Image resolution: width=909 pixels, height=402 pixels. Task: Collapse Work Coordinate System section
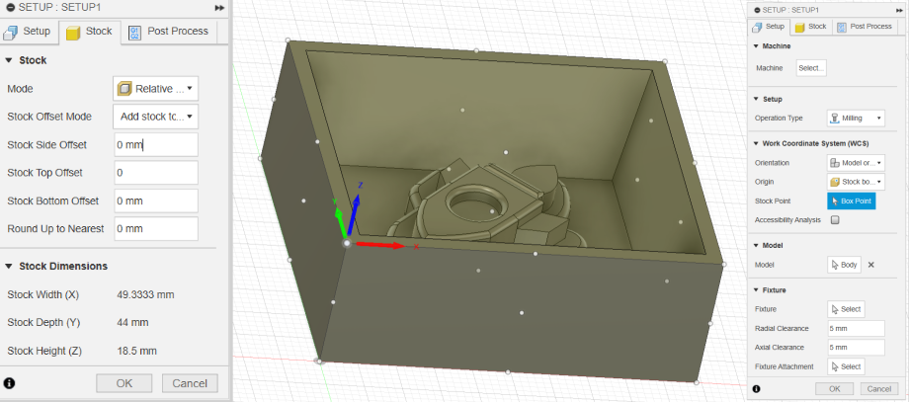(x=756, y=143)
